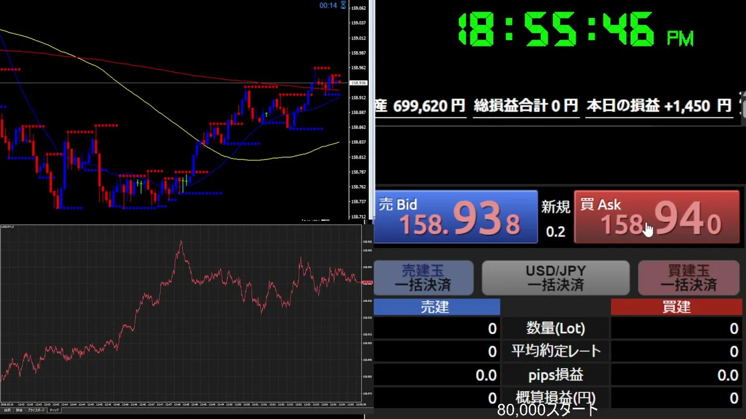Screen dimensions: 746x419
Task: Click the USD/JPY 一括決済 button
Action: pos(555,278)
